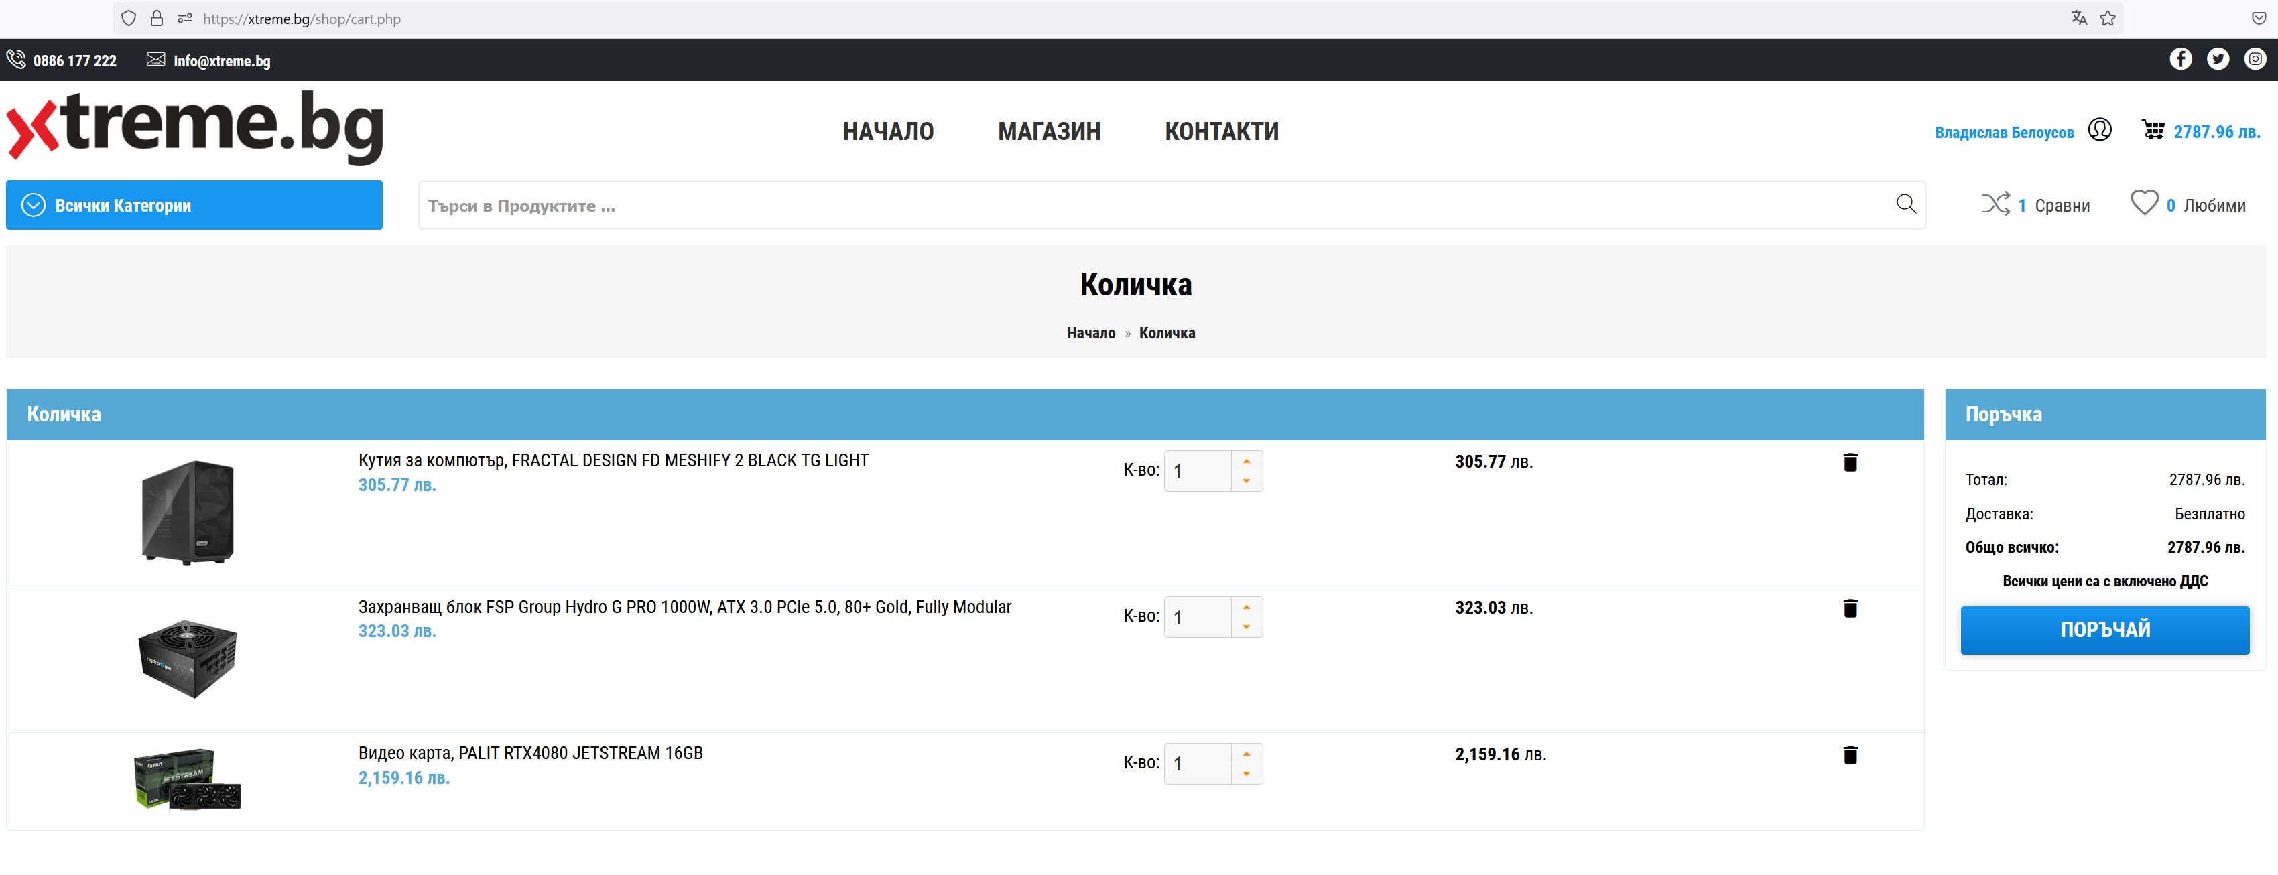This screenshot has height=875, width=2278.
Task: Increase quantity of Fractal Design case
Action: 1246,462
